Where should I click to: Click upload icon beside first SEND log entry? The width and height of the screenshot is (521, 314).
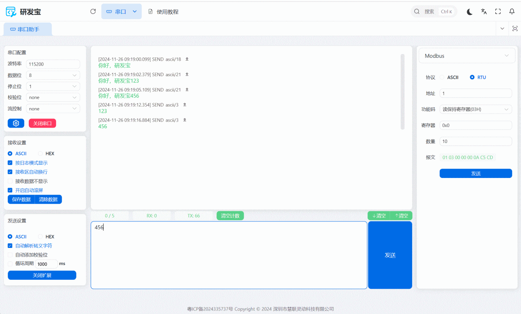pos(187,59)
